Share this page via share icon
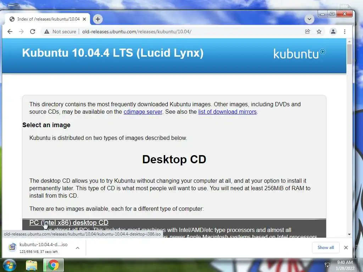Viewport: 363px width, 272px height. 307,32
